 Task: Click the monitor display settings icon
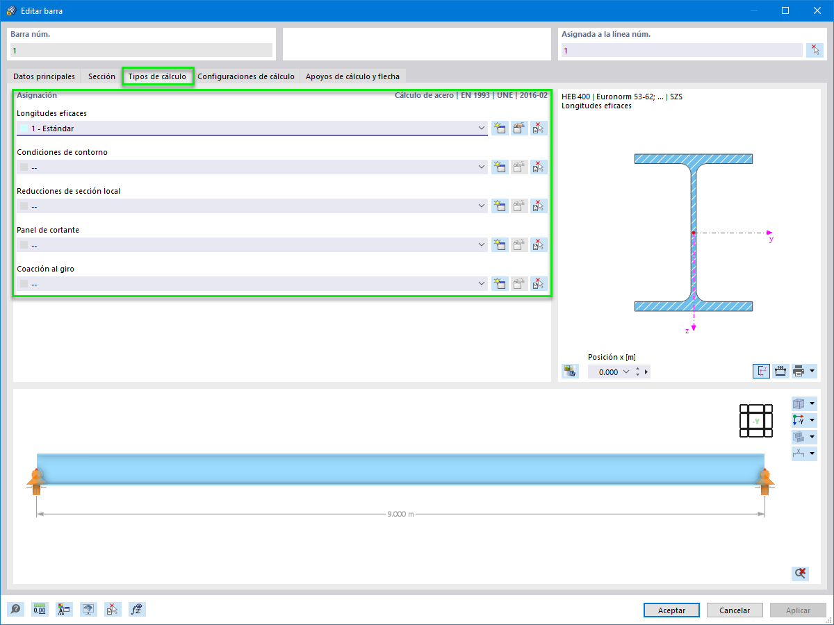pos(88,609)
